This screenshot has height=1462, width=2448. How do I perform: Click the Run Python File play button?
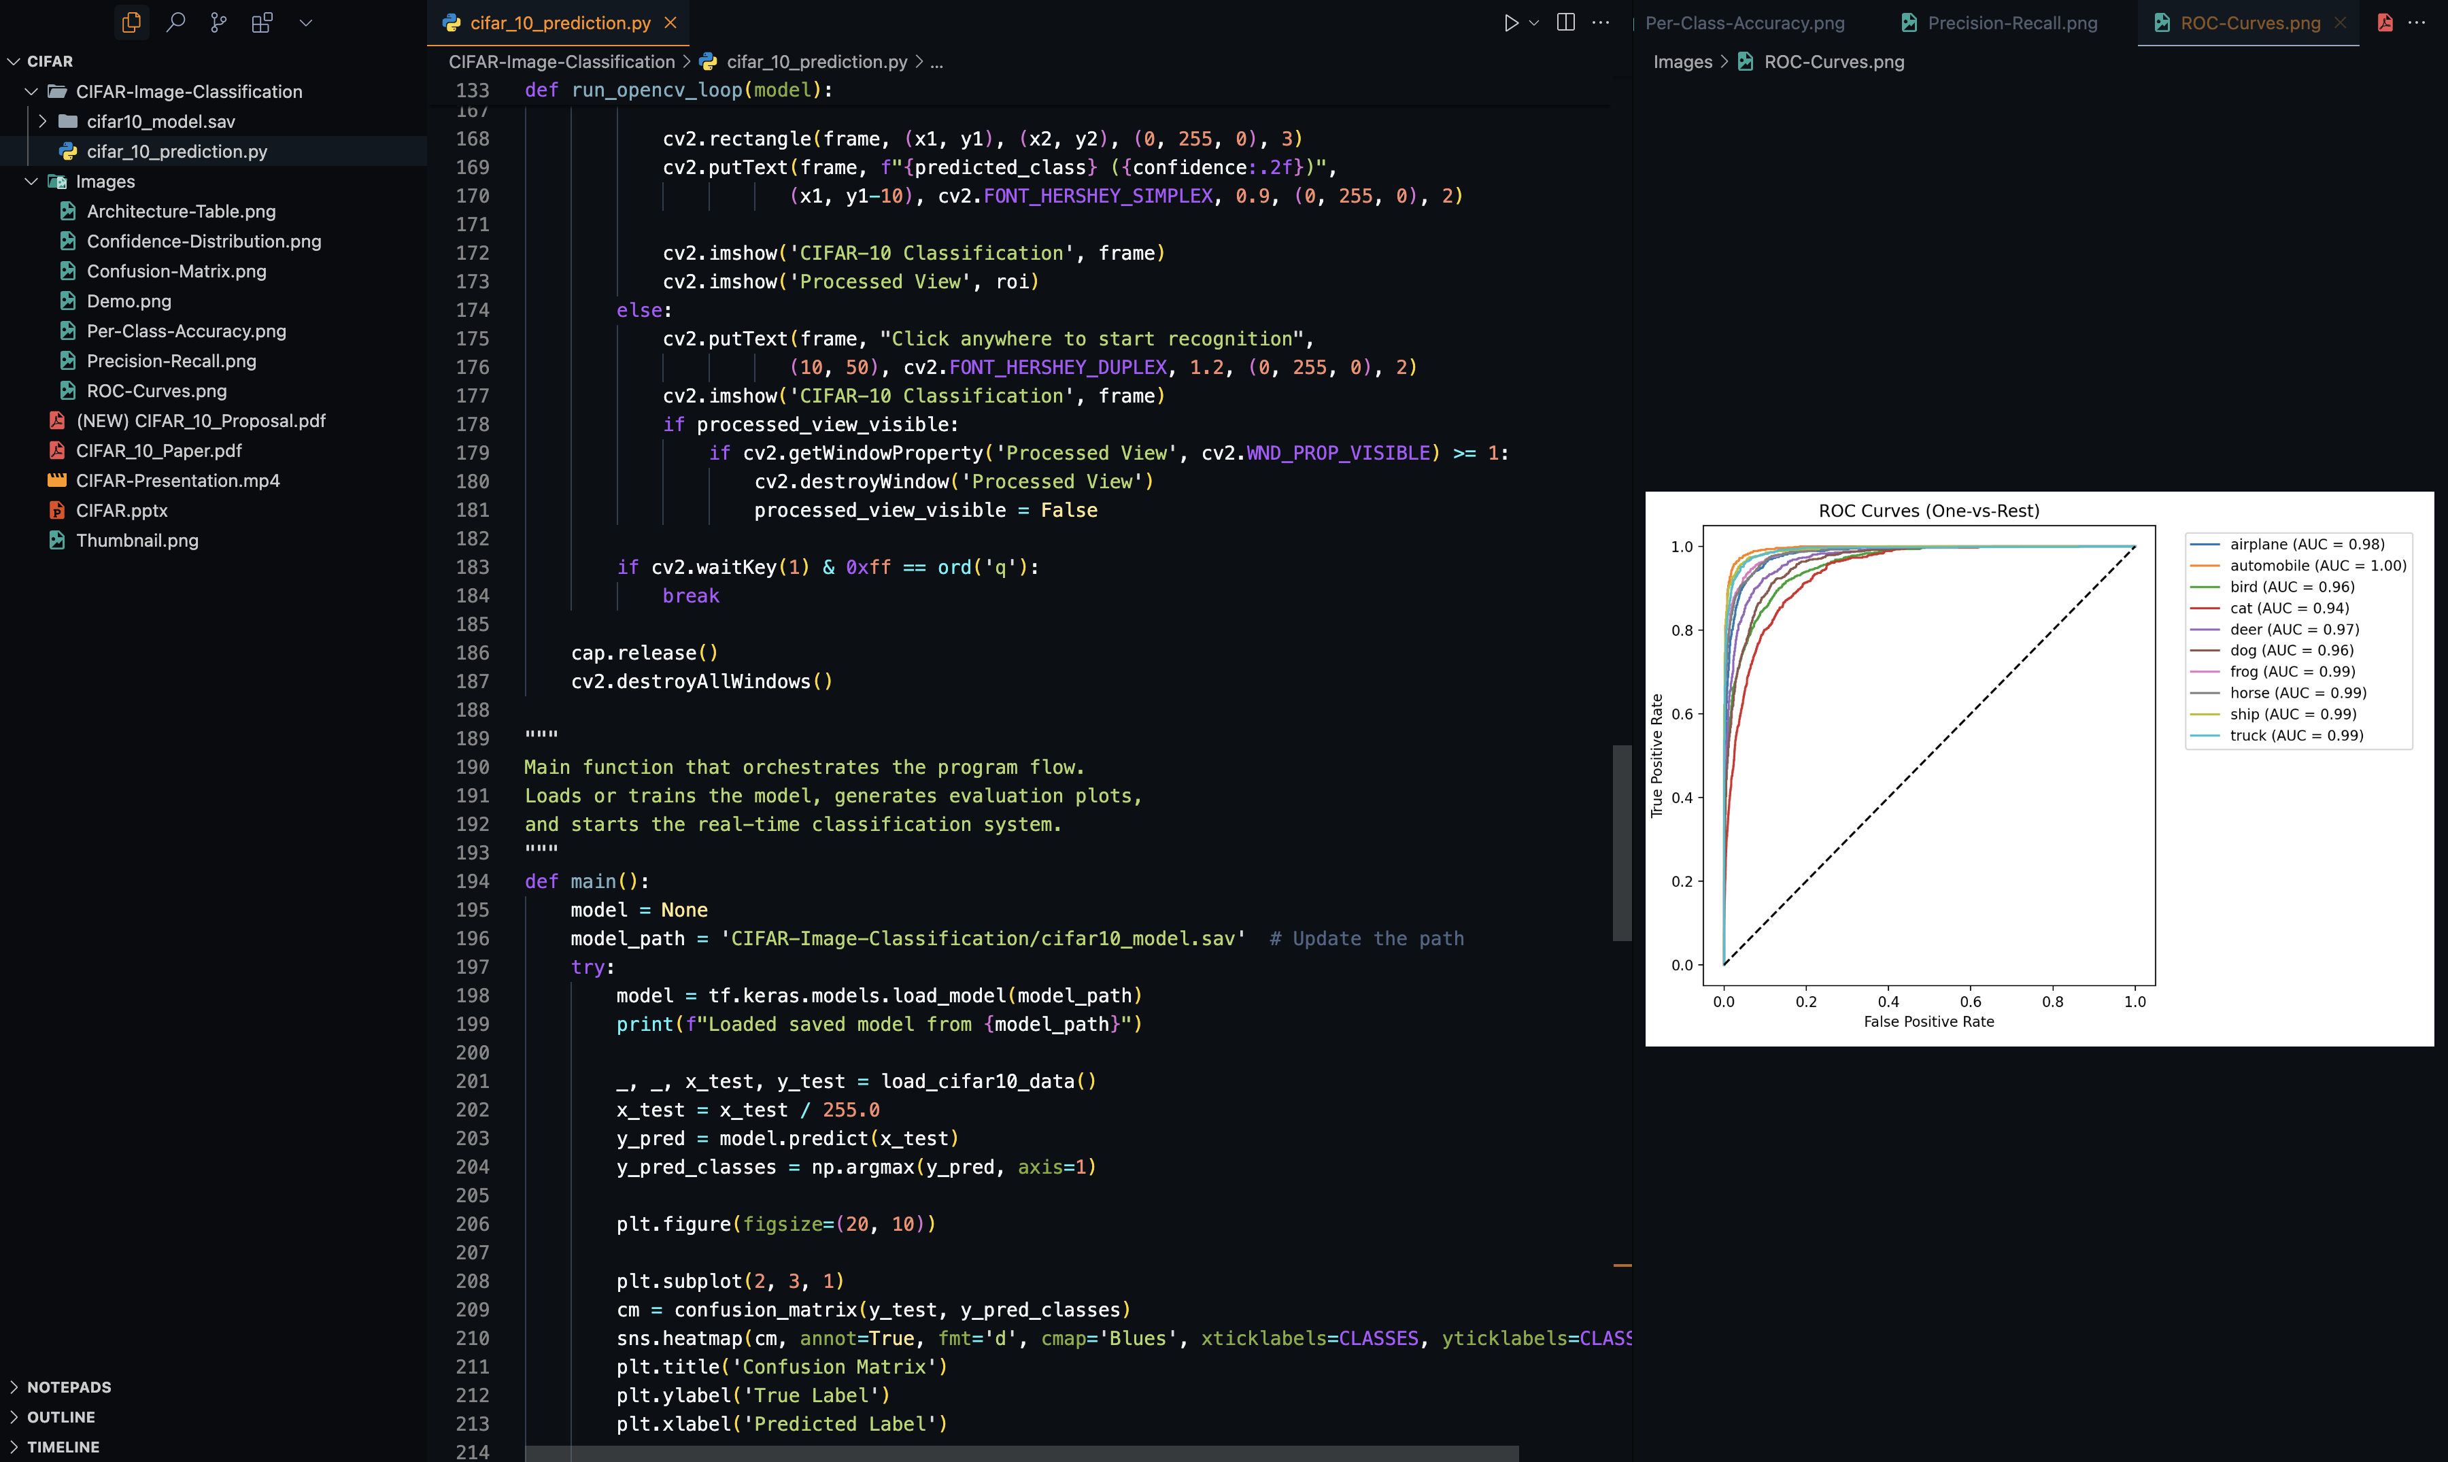(x=1510, y=22)
